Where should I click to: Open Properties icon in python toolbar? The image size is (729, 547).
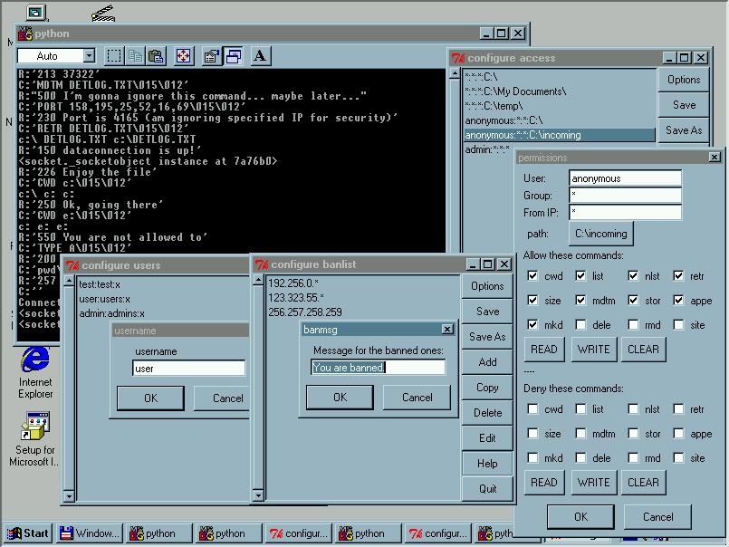tap(212, 56)
